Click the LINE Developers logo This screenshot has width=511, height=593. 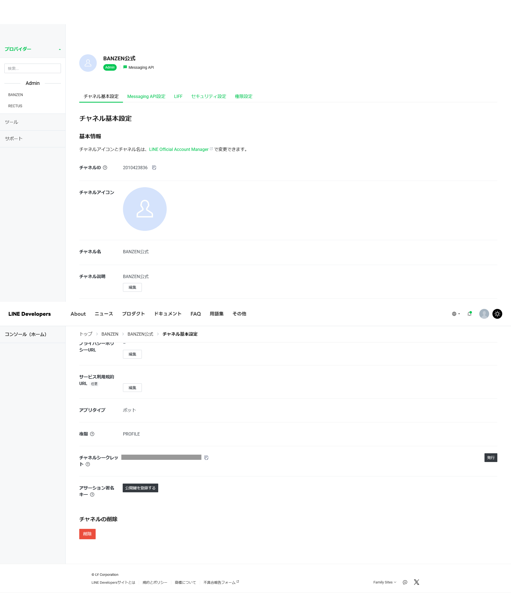(30, 314)
